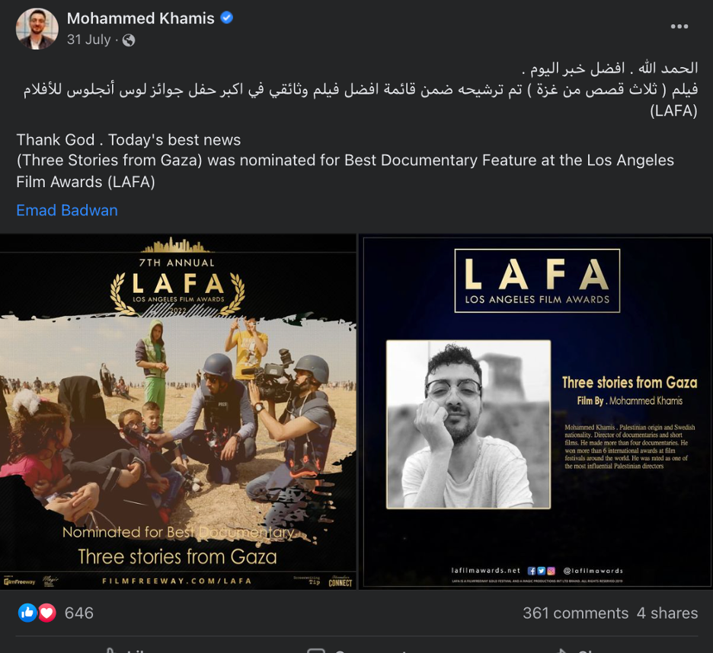Image resolution: width=713 pixels, height=653 pixels.
Task: Open the right LAFA filmmaker poster image
Action: pos(536,412)
